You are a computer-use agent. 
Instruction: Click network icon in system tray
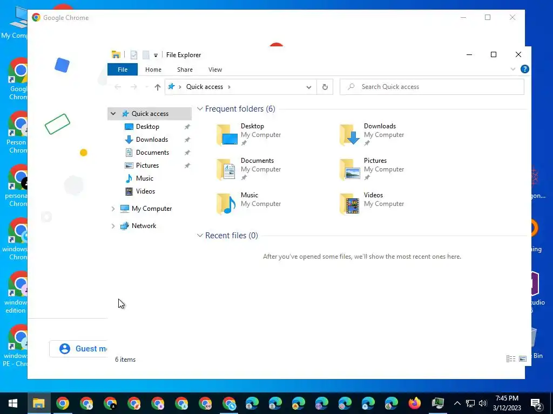coord(470,403)
